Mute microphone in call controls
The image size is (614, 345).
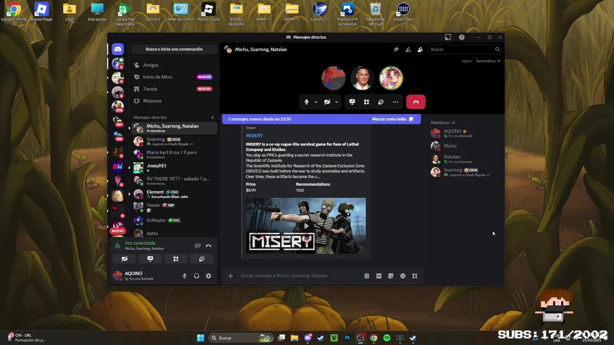click(x=307, y=102)
